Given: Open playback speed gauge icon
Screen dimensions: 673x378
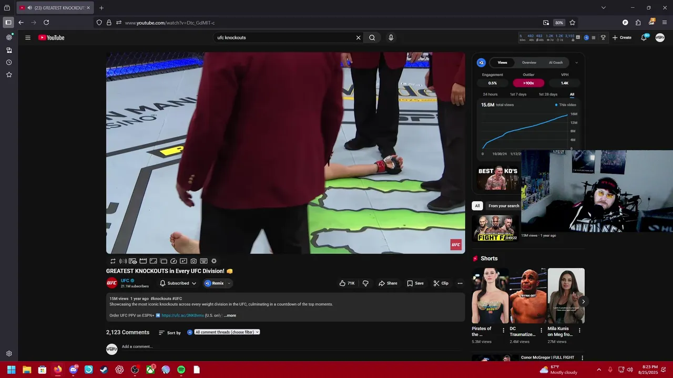Looking at the screenshot, I should tap(174, 261).
